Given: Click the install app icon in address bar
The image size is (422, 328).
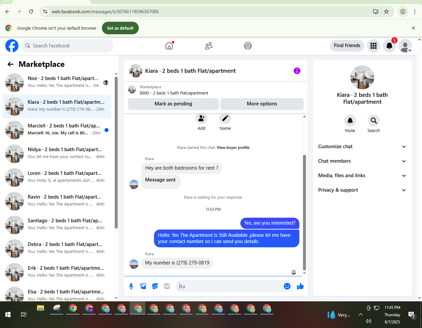Looking at the screenshot, I should click(x=376, y=12).
